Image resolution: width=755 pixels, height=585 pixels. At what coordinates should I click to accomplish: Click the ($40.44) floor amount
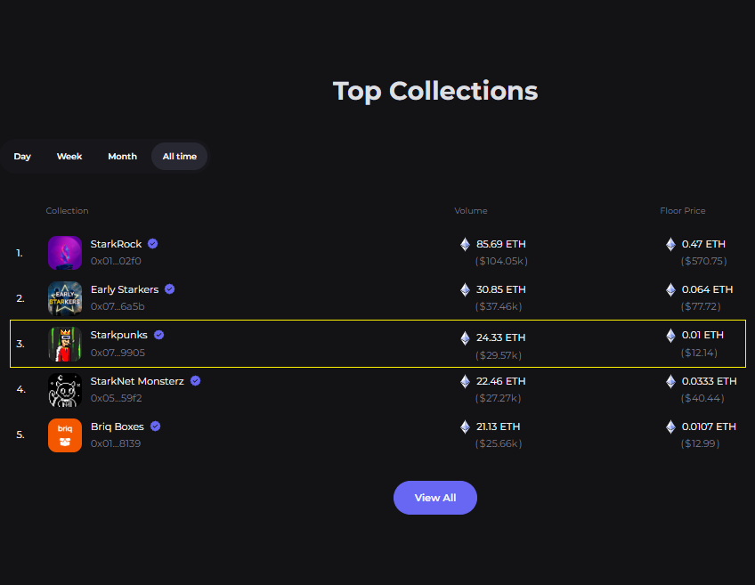(x=702, y=398)
